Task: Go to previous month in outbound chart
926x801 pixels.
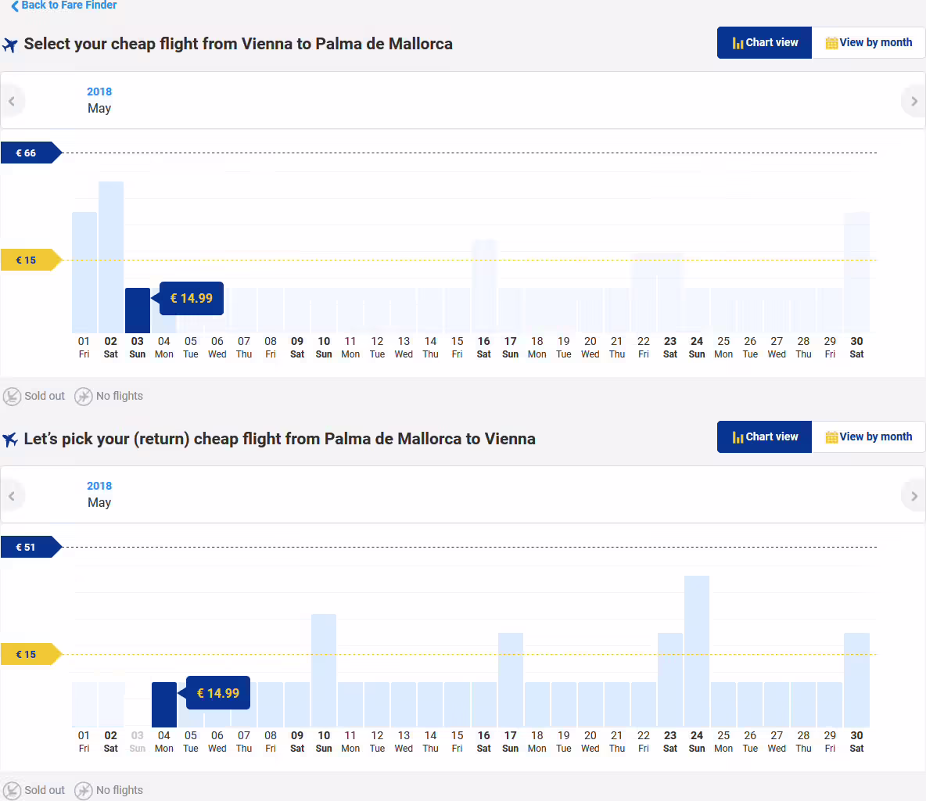Action: tap(12, 102)
